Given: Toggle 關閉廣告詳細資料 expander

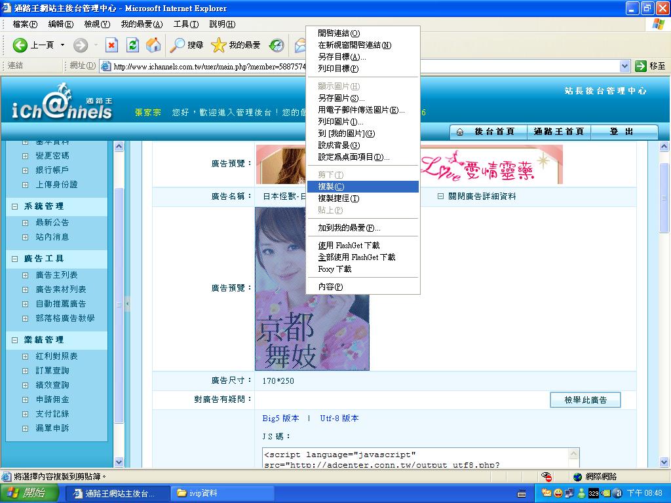Looking at the screenshot, I should tap(440, 196).
